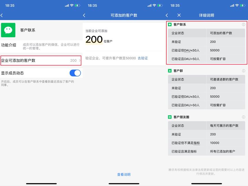Tap the 功能介绍 description row
This screenshot has width=248, height=186.
41,46
